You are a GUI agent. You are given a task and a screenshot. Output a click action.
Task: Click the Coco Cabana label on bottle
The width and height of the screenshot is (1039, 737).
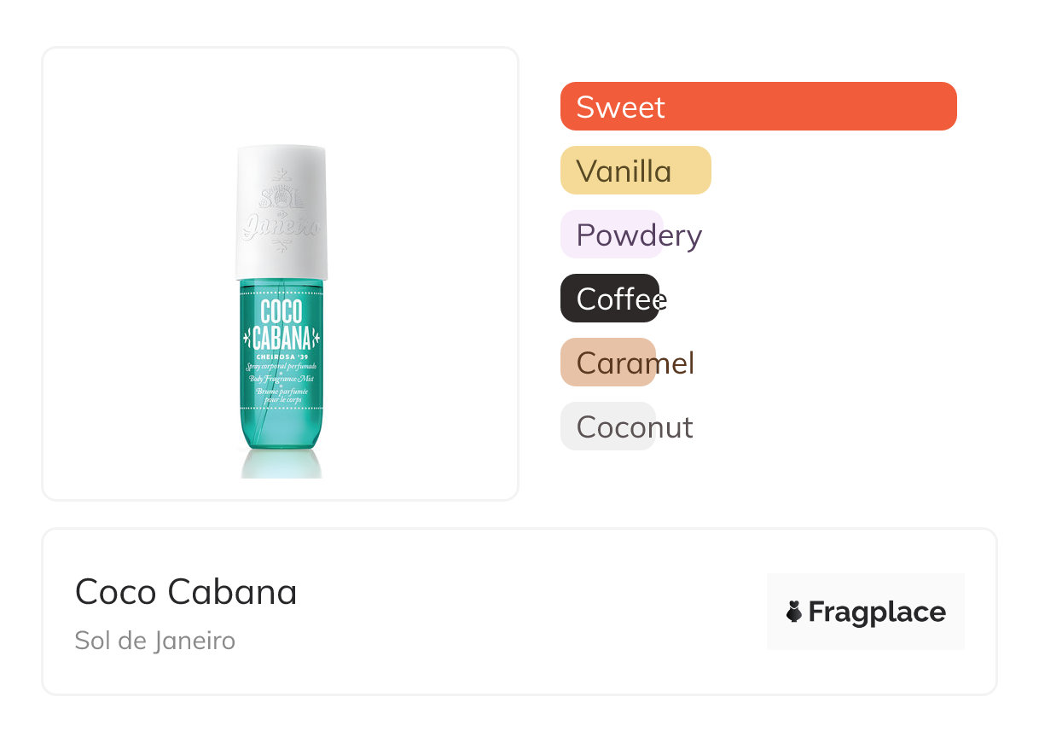(x=281, y=326)
